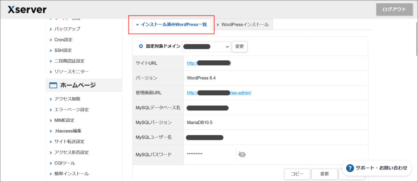Viewport: 418px width, 182px height.
Task: Click the chevron icon beside Cron設定
Action: pyautogui.click(x=51, y=39)
